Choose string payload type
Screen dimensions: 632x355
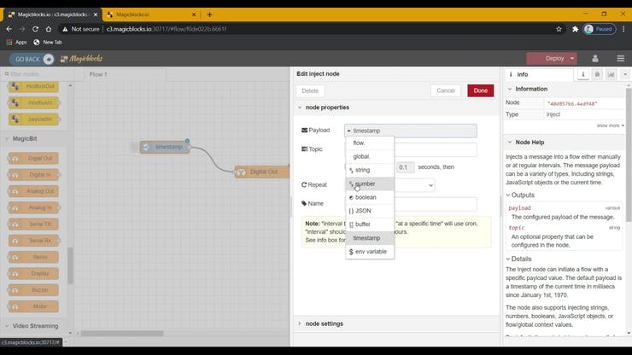[370, 170]
